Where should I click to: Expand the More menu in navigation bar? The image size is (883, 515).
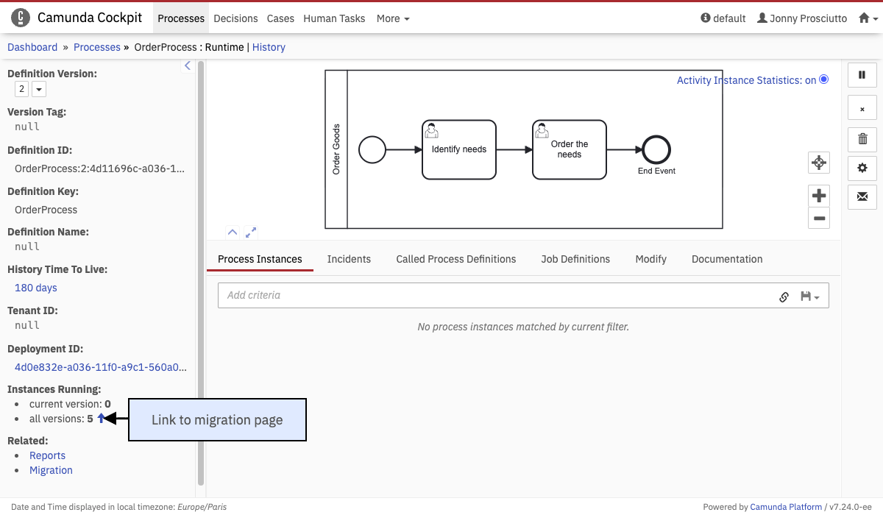coord(393,18)
